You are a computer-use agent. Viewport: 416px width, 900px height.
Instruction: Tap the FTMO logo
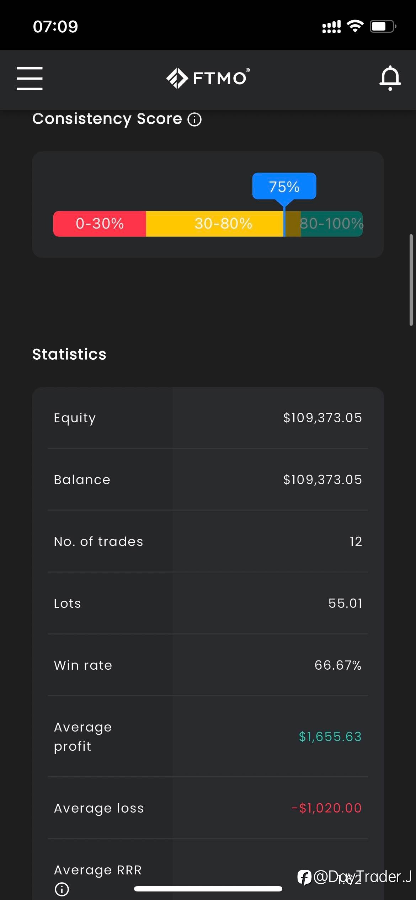click(208, 78)
